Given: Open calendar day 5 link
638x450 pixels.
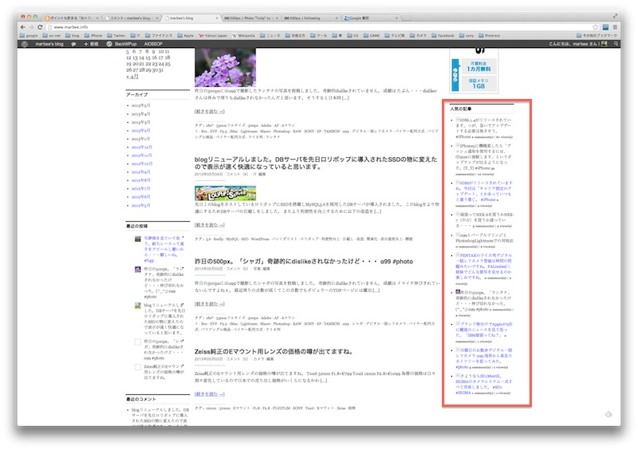Looking at the screenshot, I should (128, 52).
